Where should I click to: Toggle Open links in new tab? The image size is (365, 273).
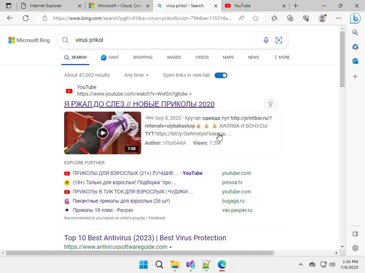(221, 75)
